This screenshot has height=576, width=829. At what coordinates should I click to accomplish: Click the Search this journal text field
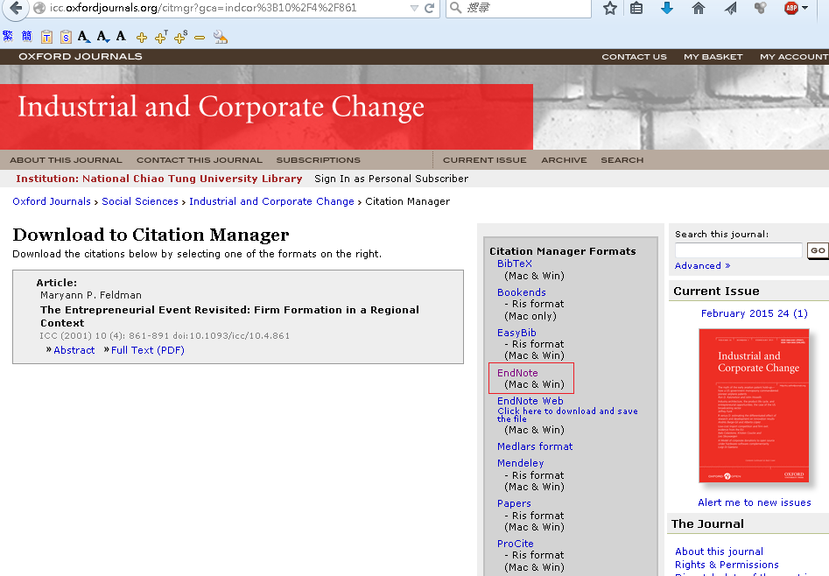point(739,250)
